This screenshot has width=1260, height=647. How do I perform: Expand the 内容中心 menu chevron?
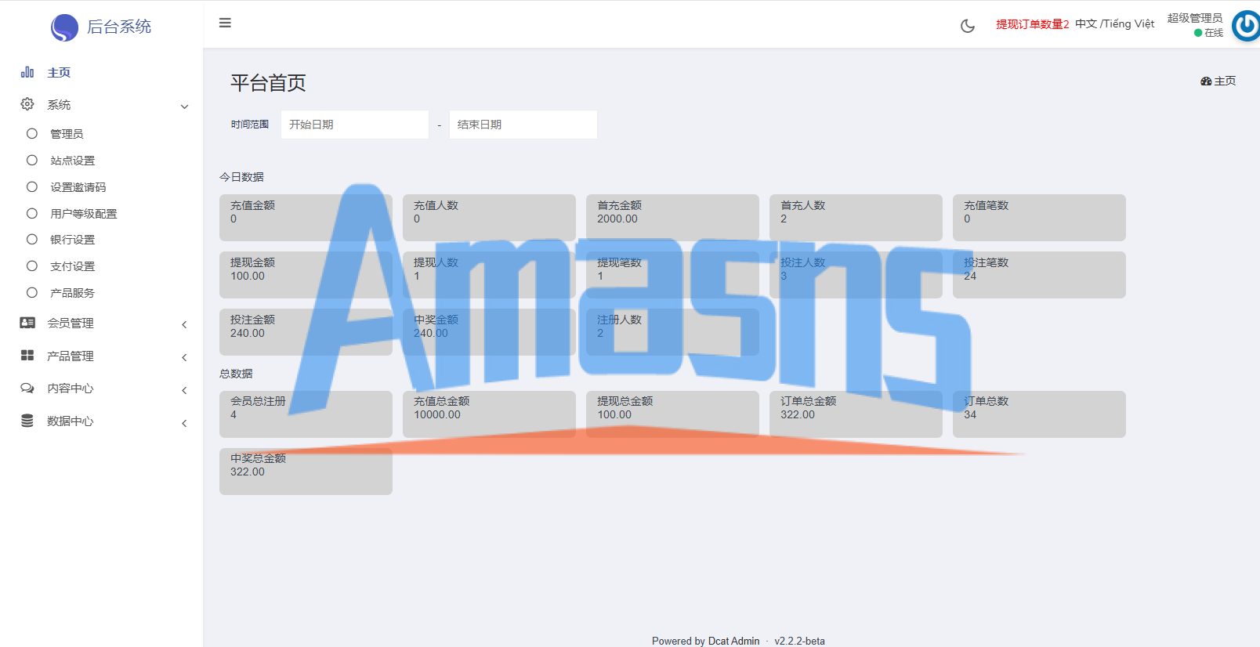tap(185, 390)
